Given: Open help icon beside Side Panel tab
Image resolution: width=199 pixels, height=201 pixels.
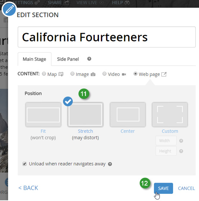Looking at the screenshot, I should pyautogui.click(x=89, y=59).
